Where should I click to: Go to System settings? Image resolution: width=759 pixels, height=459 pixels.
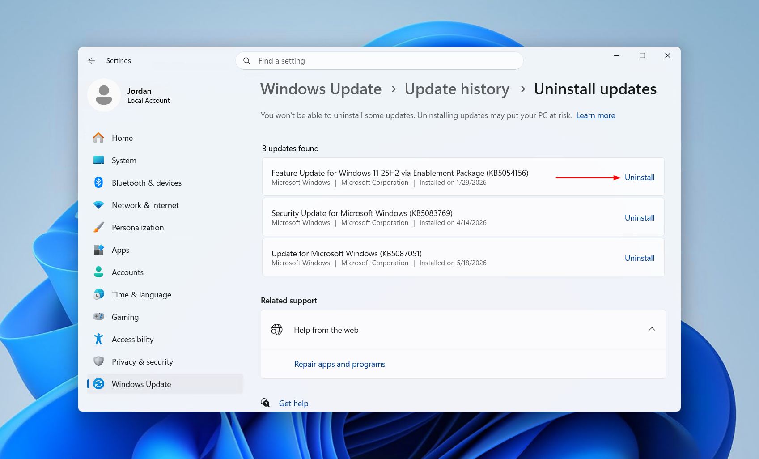[165, 160]
